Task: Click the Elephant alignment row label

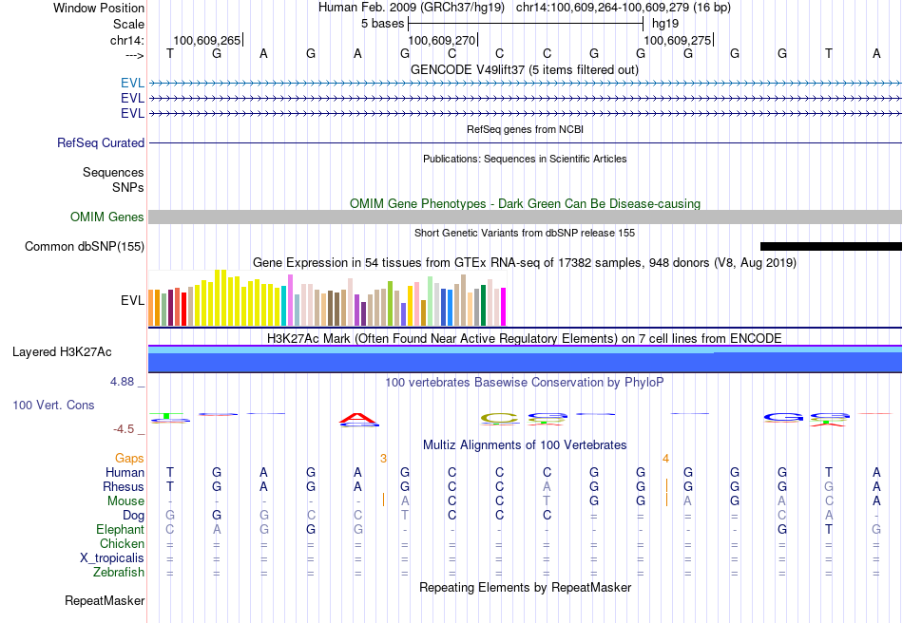Action: tap(121, 529)
